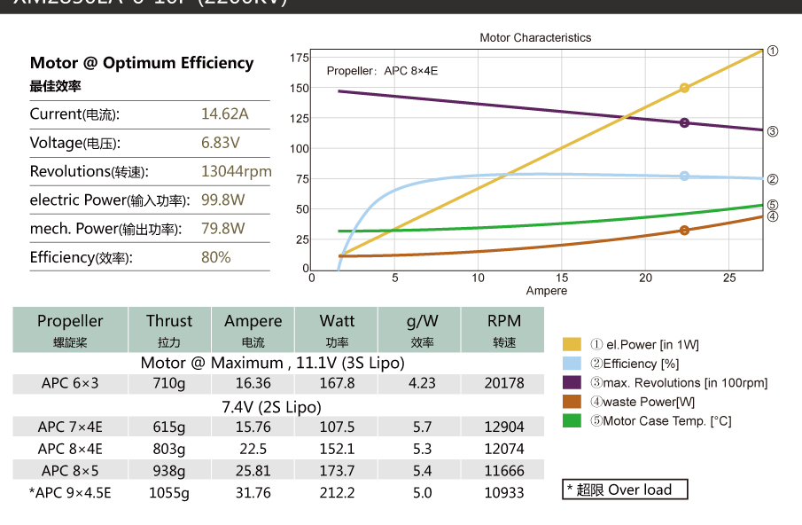Click circled number 1 beside chart
Image resolution: width=802 pixels, height=525 pixels.
point(773,51)
